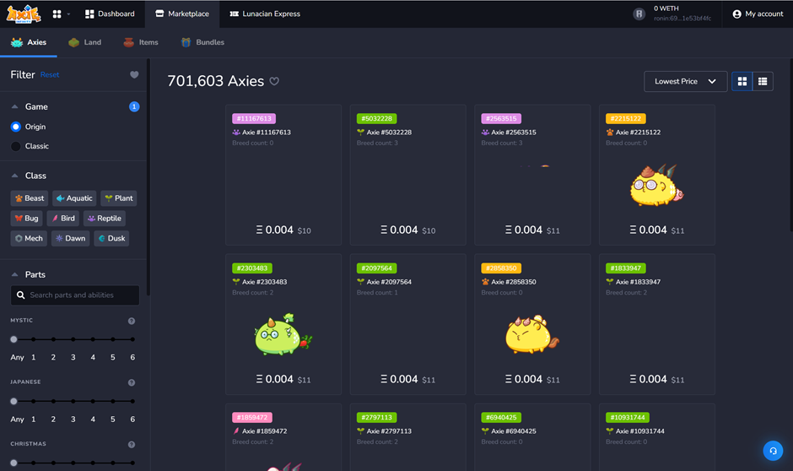793x471 pixels.
Task: Click the #1859472 Axie ID badge
Action: pos(252,417)
